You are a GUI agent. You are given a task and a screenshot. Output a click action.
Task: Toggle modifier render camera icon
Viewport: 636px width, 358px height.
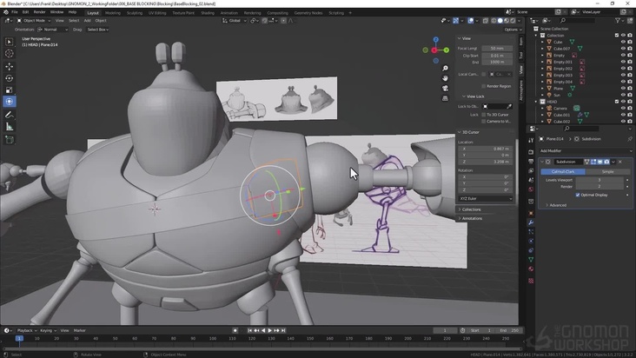tap(606, 162)
